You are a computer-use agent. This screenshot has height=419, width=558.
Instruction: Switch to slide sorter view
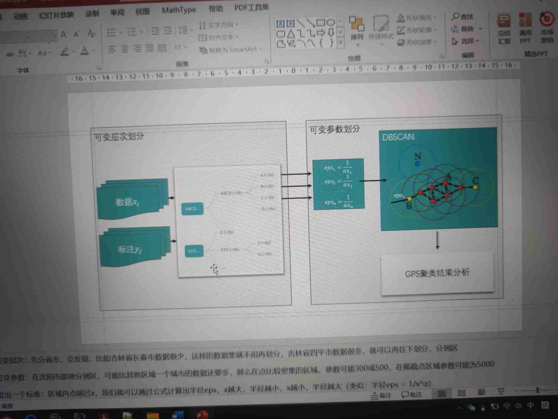pos(461,393)
